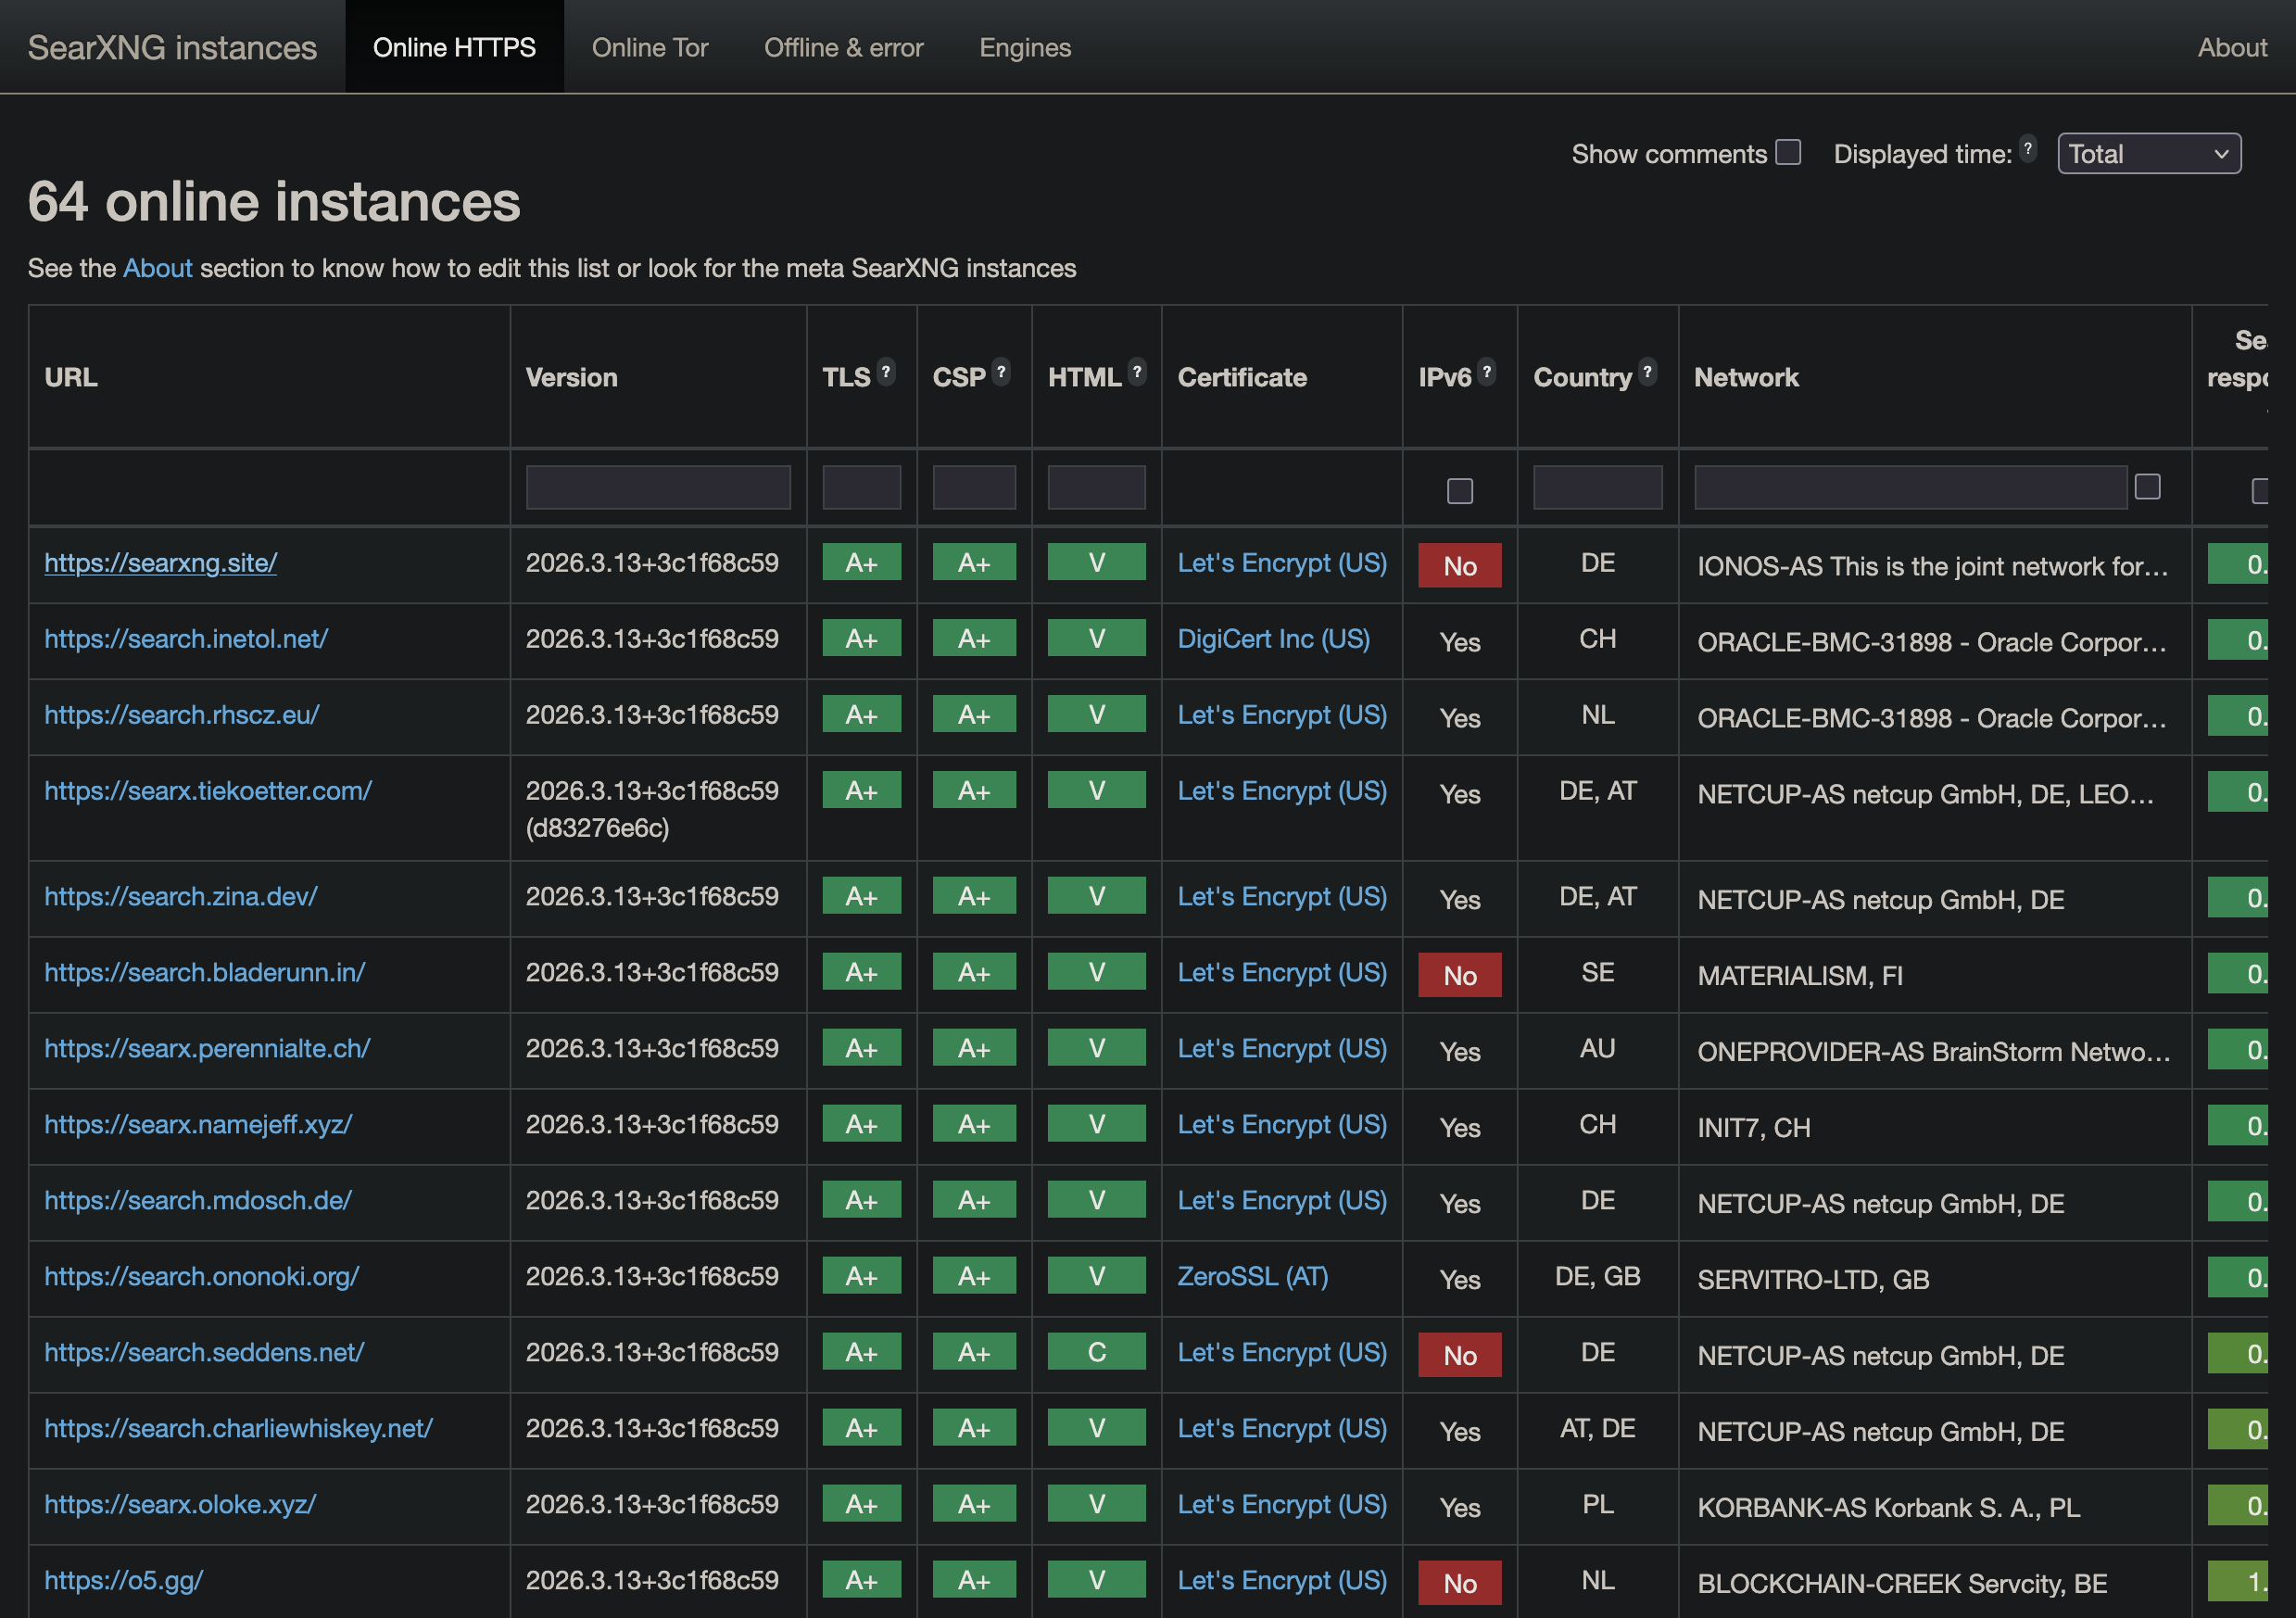Follow the About link in description
The width and height of the screenshot is (2296, 1618).
(157, 268)
